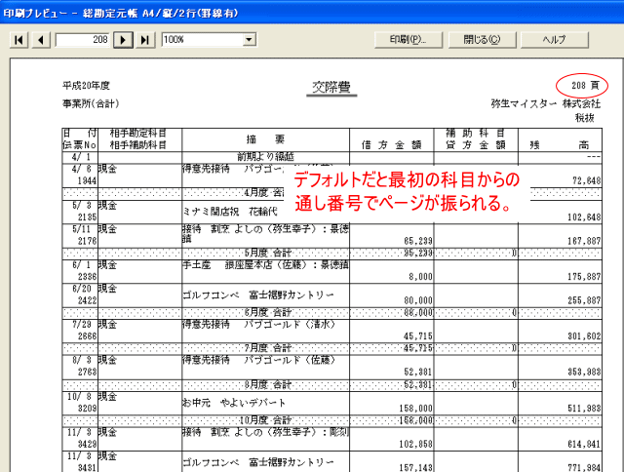This screenshot has width=624, height=472.
Task: Click the ミナミ開店祝 花輪代 entry
Action: (x=230, y=212)
